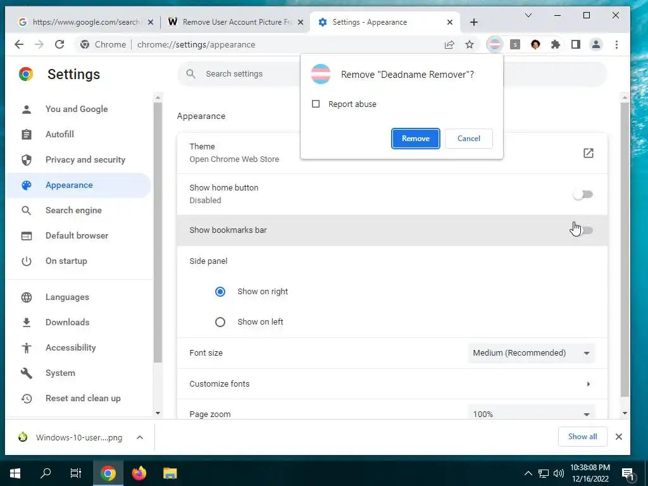Open a new tab with plus button
648x486 pixels.
pos(474,22)
